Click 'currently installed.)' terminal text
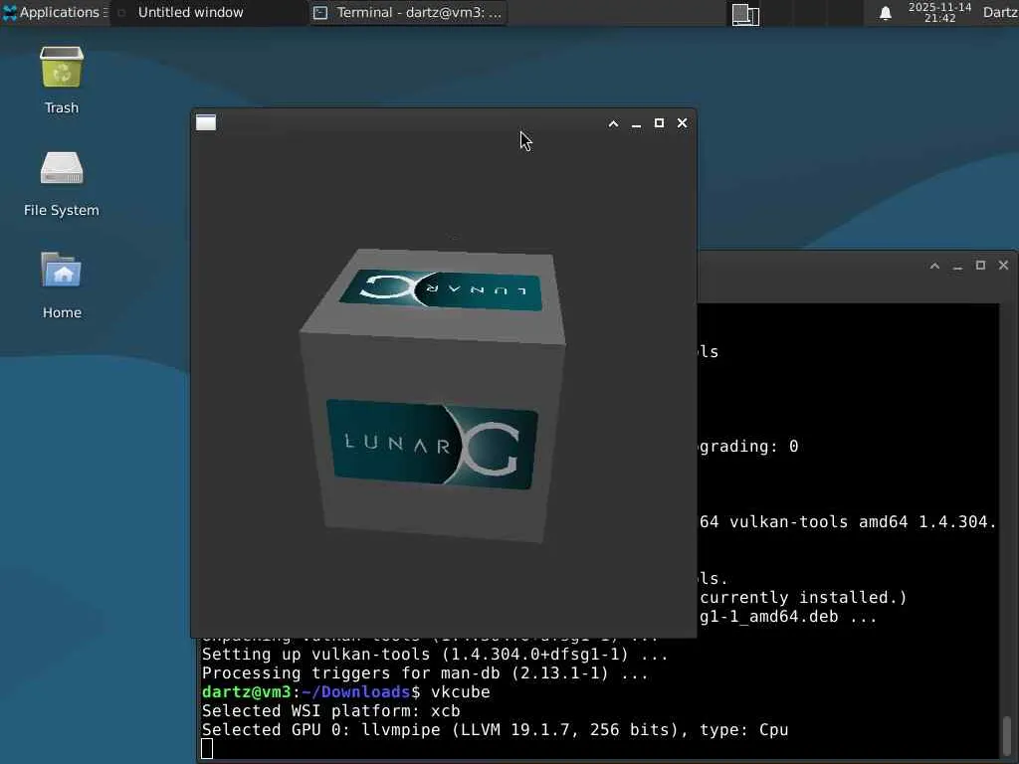The width and height of the screenshot is (1019, 764). [x=803, y=598]
